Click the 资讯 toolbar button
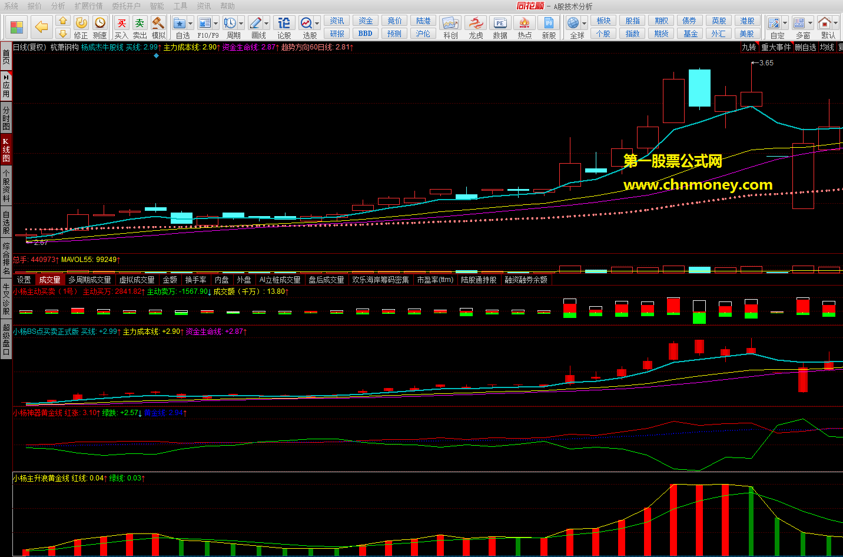Viewport: 843px width, 557px height. click(337, 21)
